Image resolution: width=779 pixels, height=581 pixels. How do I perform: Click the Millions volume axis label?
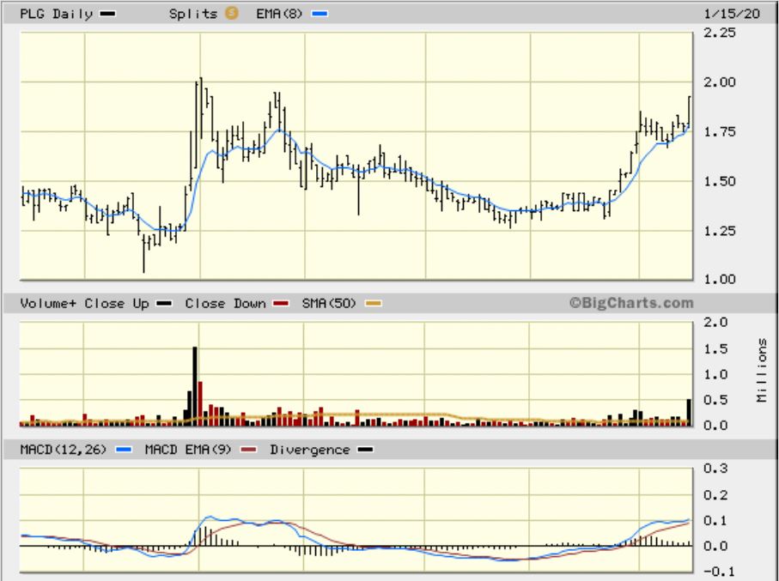(x=762, y=371)
